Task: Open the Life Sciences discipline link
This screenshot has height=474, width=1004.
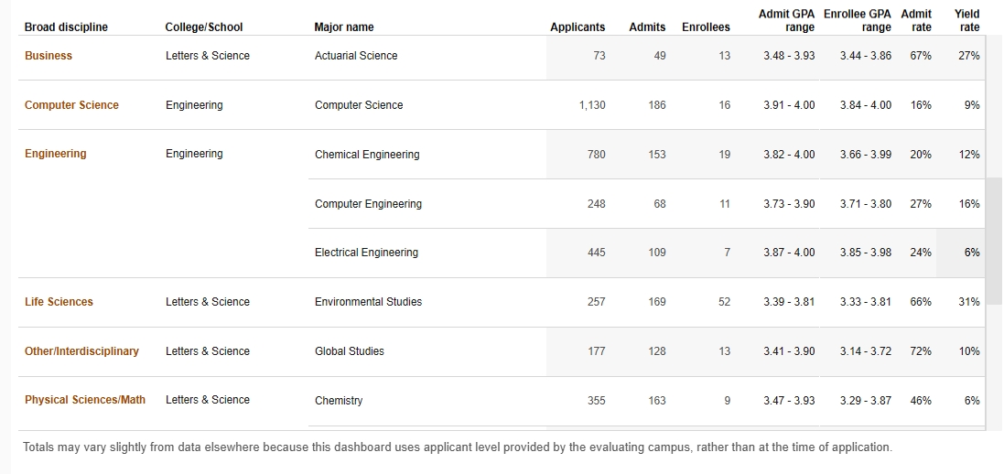Action: pos(59,302)
